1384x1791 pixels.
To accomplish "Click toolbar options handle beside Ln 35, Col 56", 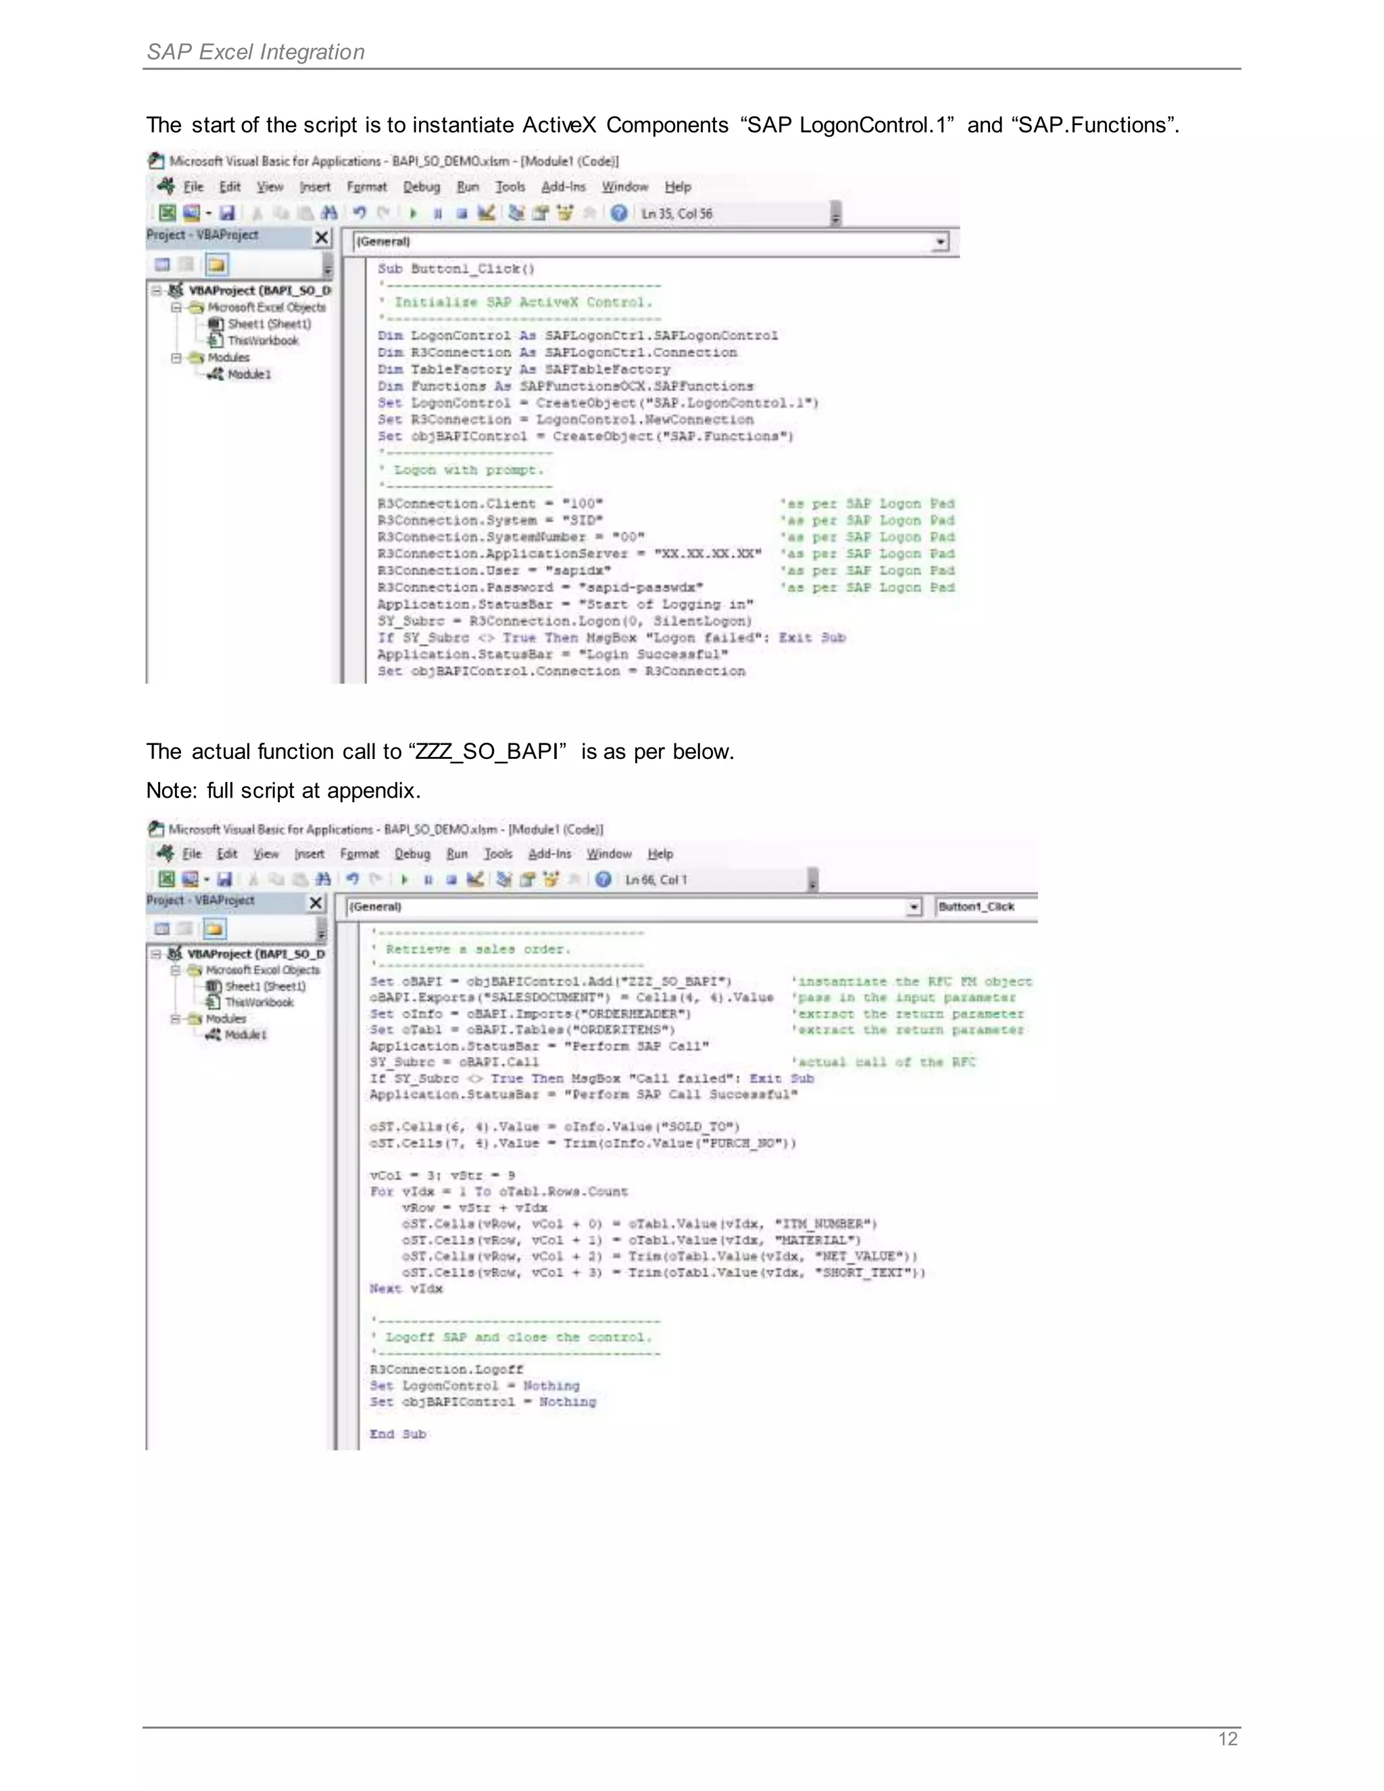I will point(835,213).
